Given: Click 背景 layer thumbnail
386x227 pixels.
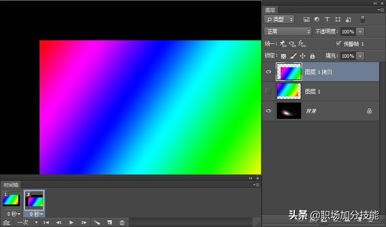Looking at the screenshot, I should click(289, 111).
